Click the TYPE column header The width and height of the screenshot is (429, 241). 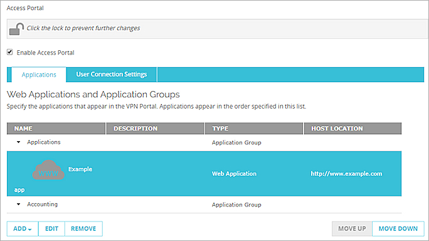tap(254, 129)
